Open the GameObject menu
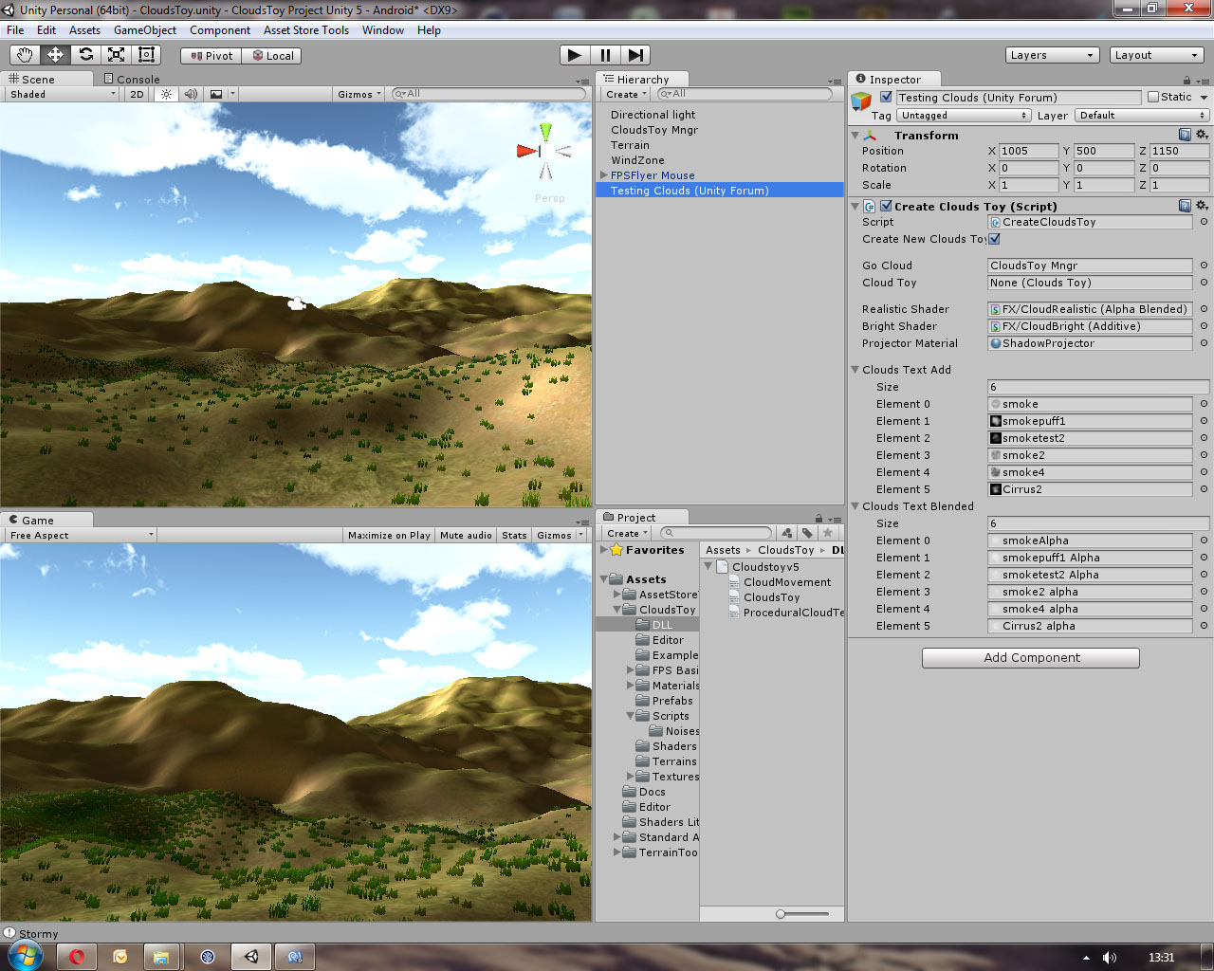This screenshot has height=971, width=1214. [x=144, y=29]
